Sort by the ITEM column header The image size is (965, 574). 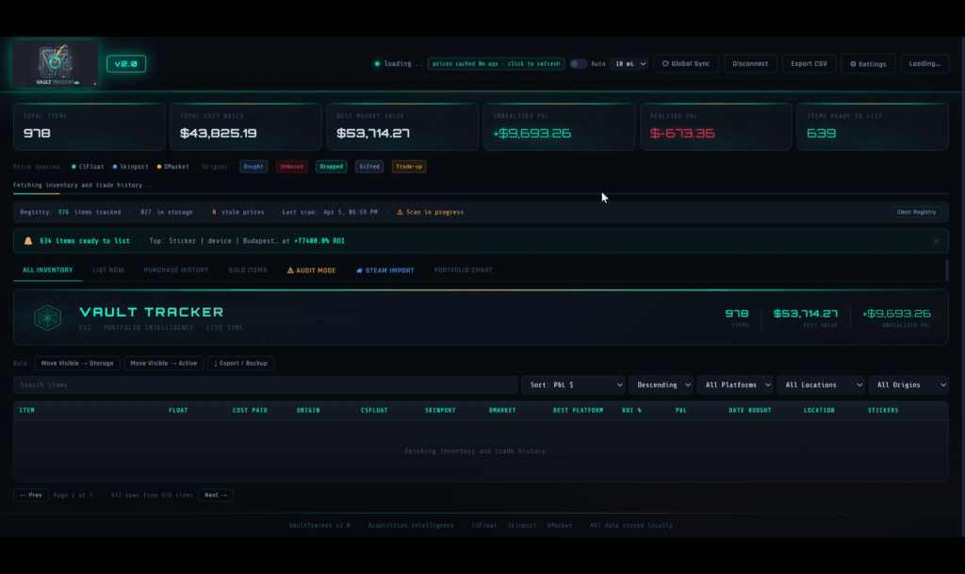27,410
